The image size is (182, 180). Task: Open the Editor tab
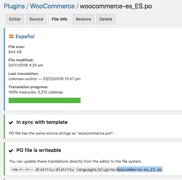15,19
